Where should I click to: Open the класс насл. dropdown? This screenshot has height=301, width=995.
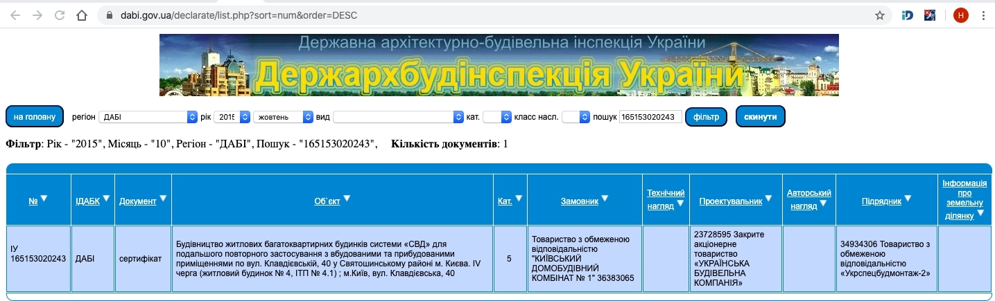(576, 117)
